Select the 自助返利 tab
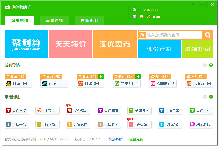 (89, 21)
